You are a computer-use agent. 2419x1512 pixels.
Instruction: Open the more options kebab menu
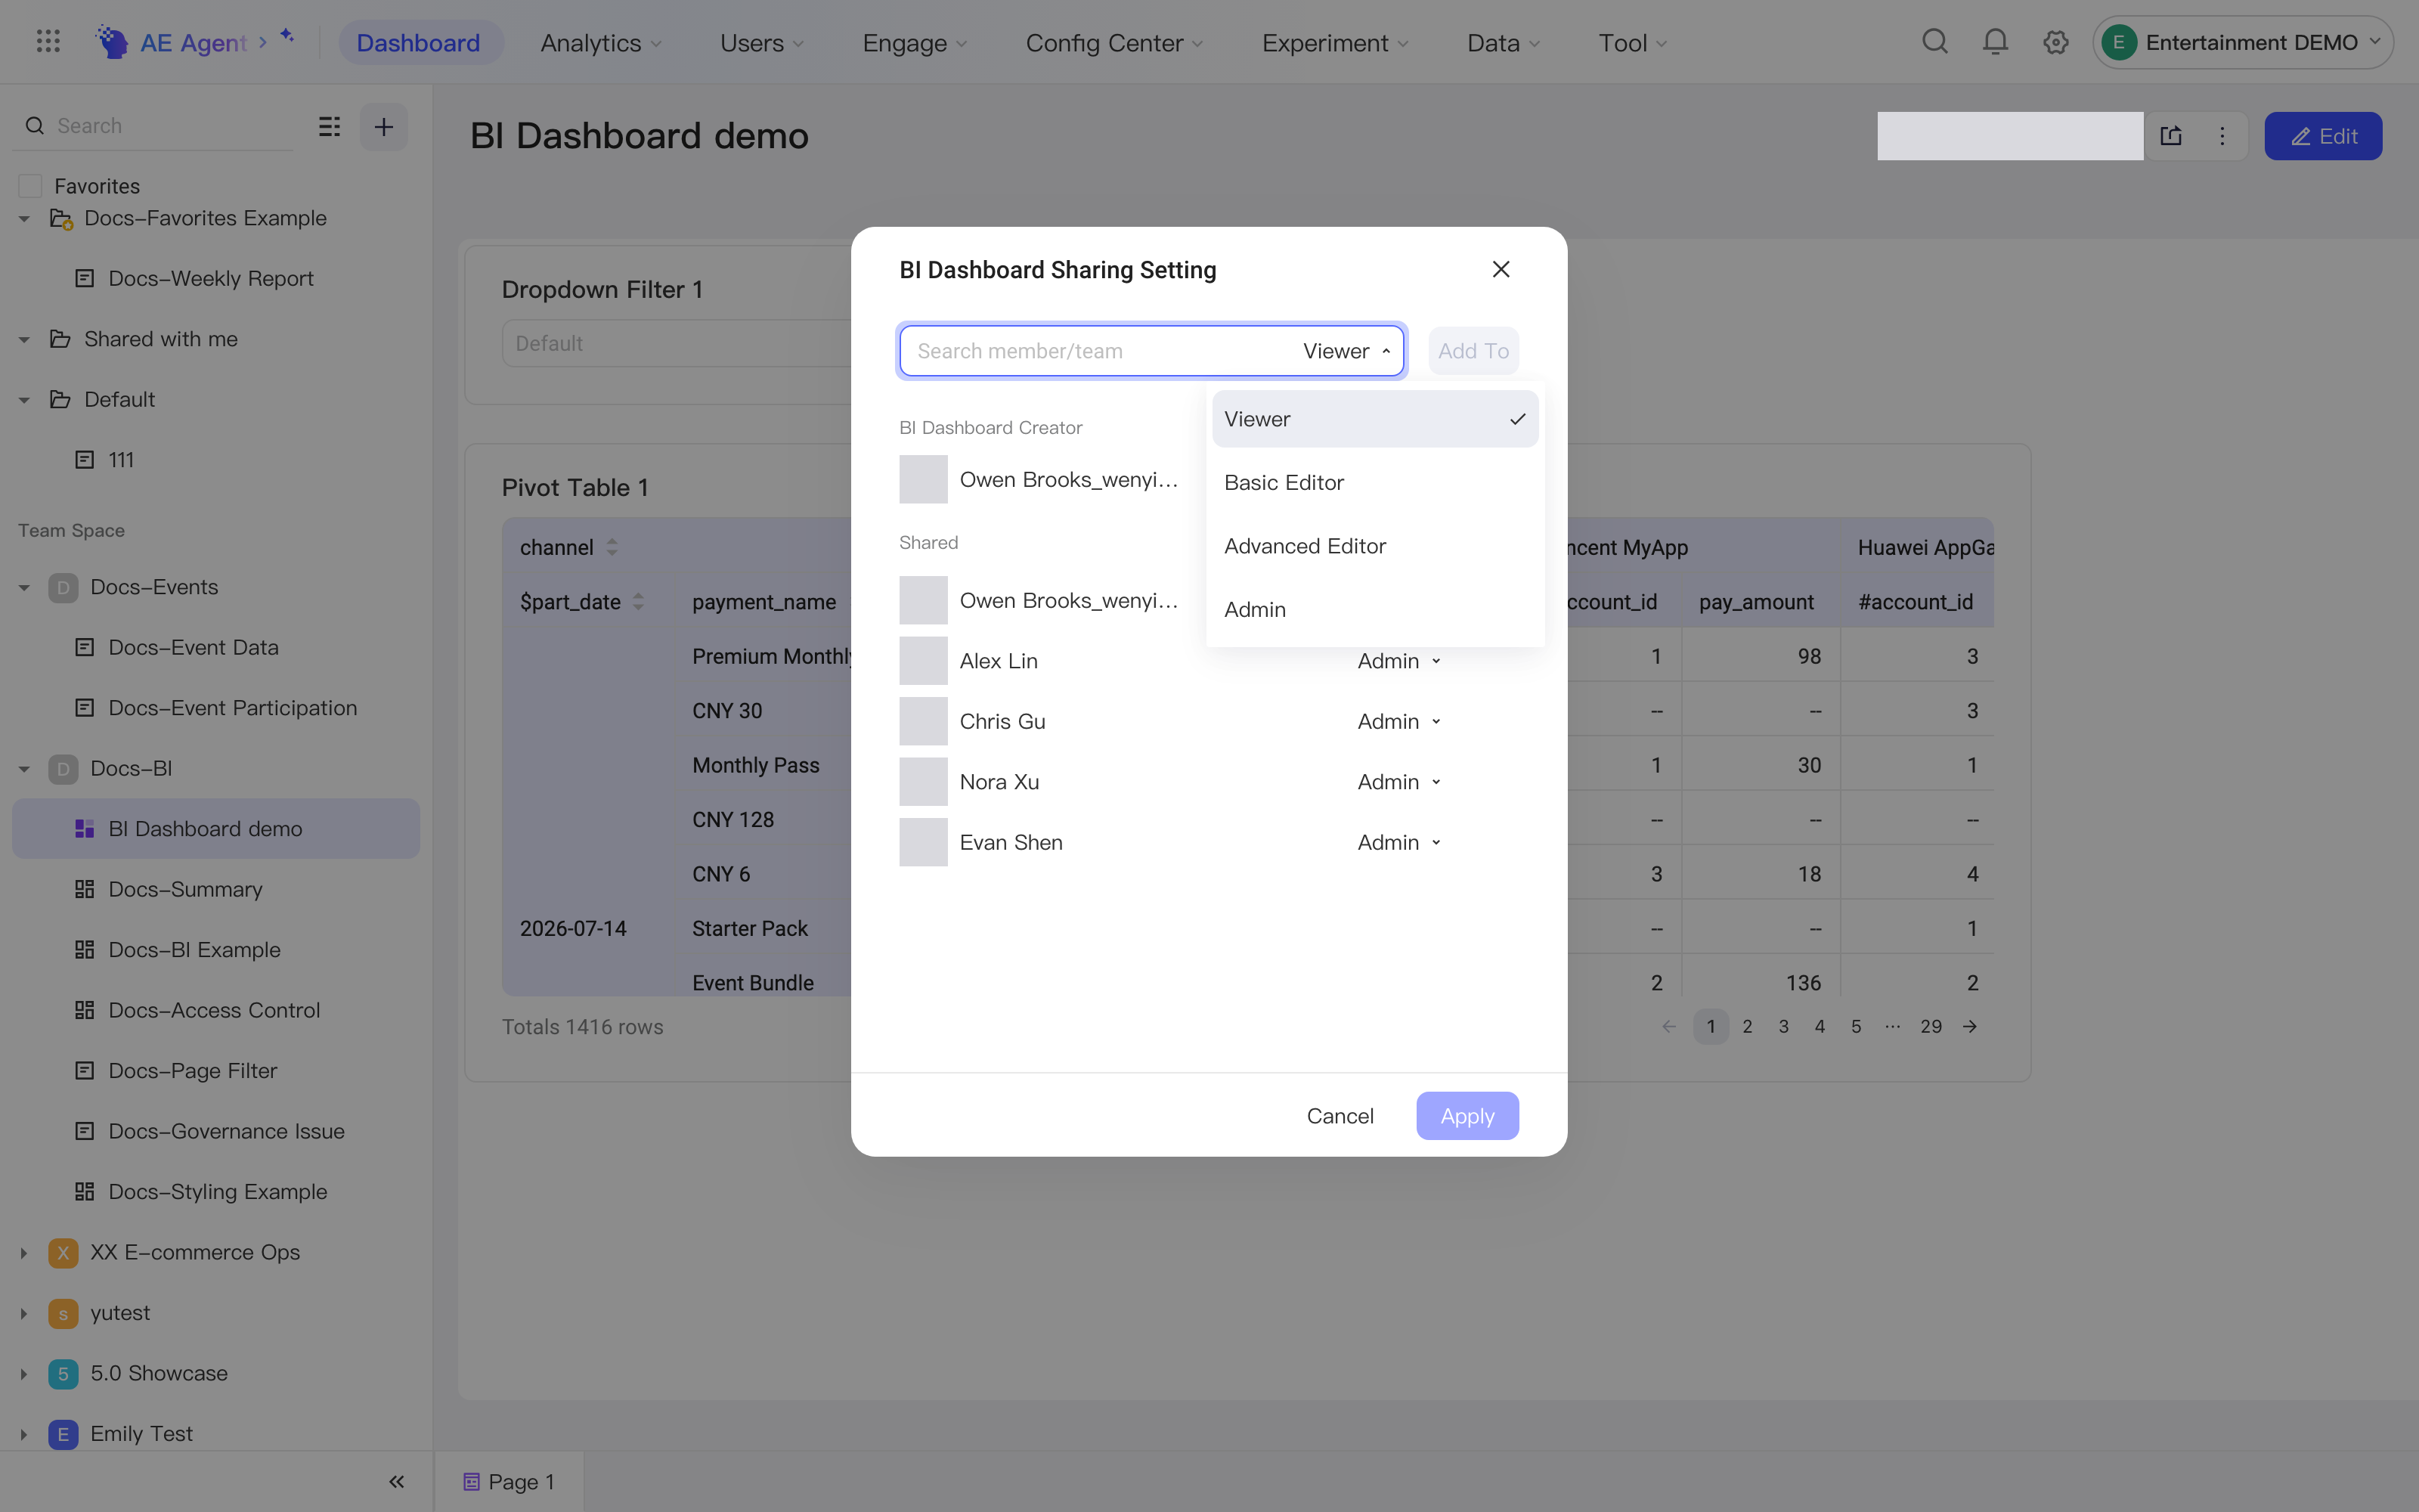click(2222, 136)
